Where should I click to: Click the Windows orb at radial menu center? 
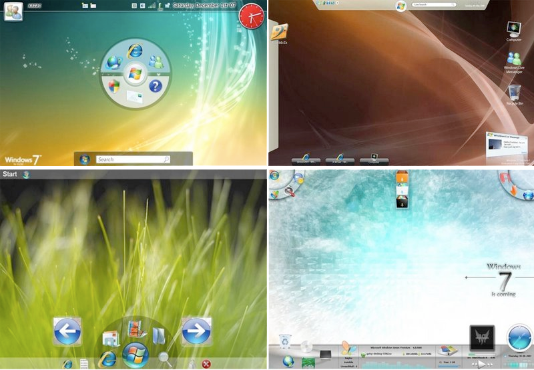pos(135,74)
